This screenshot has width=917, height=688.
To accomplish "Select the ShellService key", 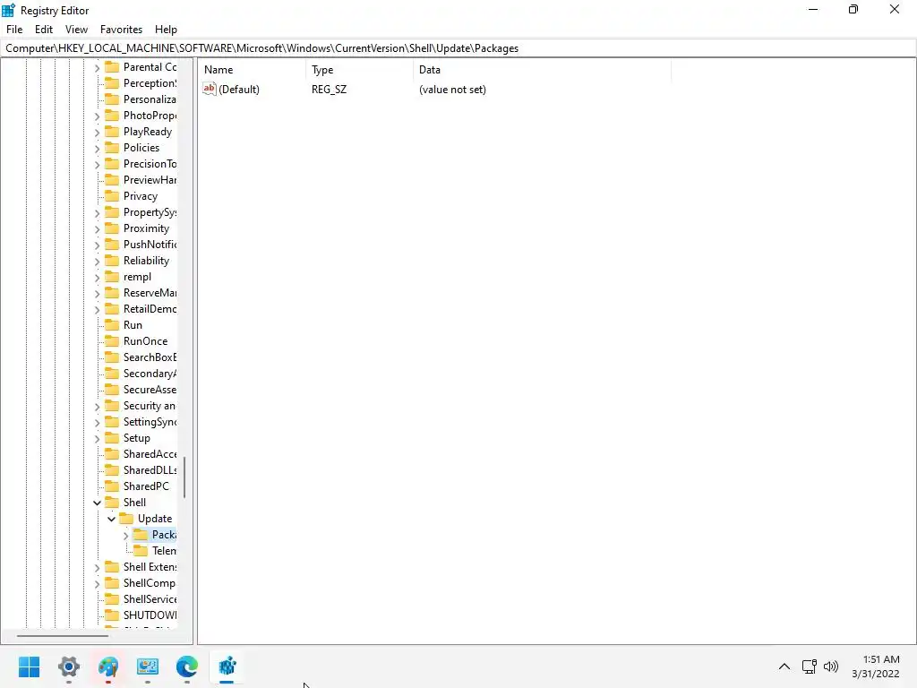I will (x=150, y=599).
